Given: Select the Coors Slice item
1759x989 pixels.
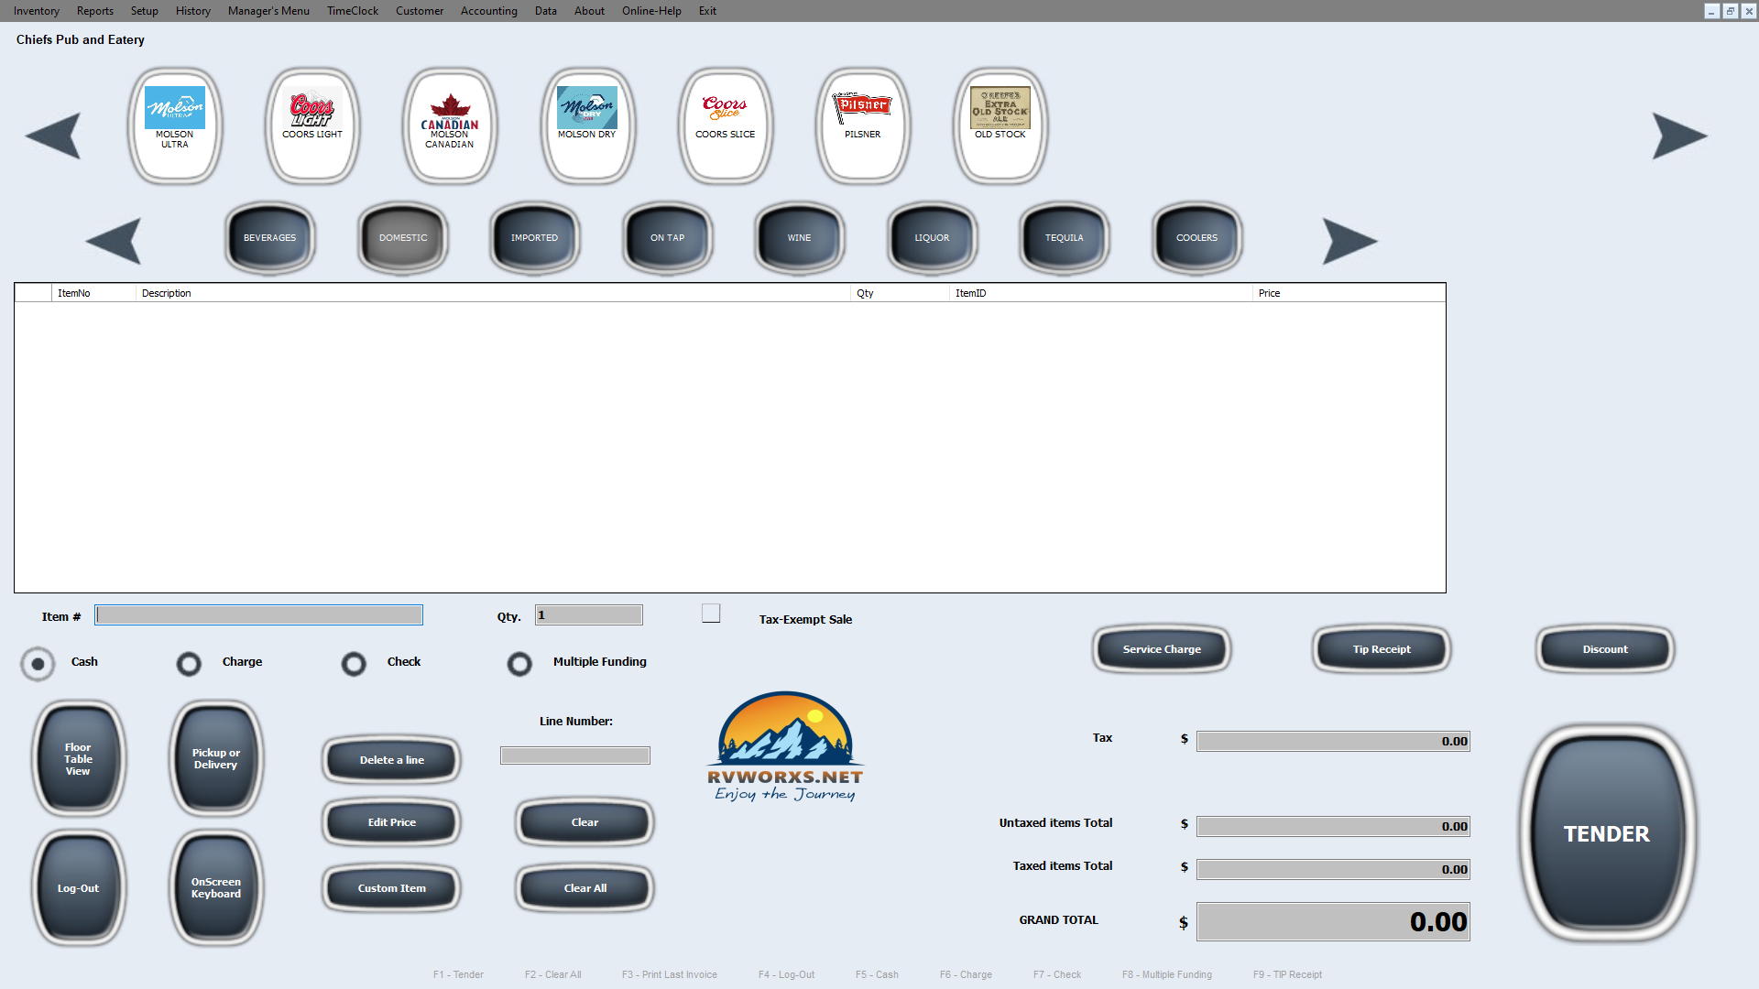Looking at the screenshot, I should click(725, 124).
